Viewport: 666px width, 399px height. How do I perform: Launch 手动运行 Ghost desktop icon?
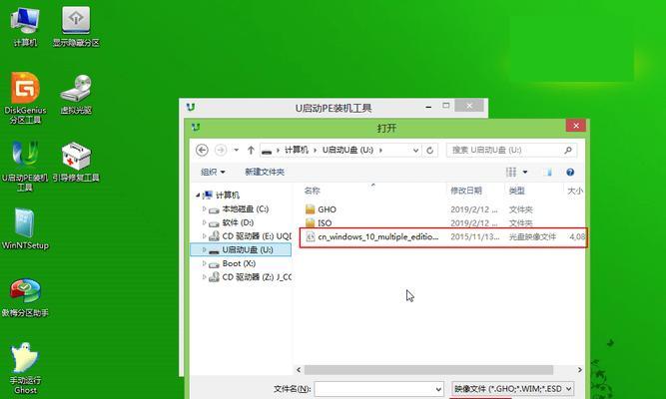tap(25, 368)
